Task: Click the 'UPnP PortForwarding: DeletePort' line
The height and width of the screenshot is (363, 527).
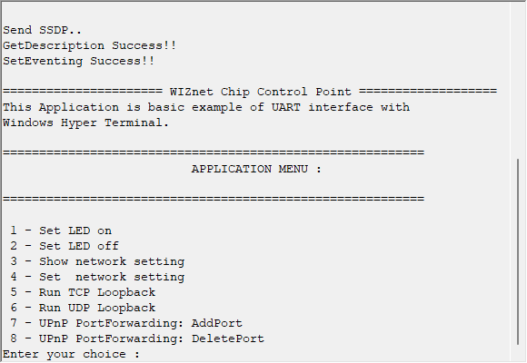Action: (152, 338)
